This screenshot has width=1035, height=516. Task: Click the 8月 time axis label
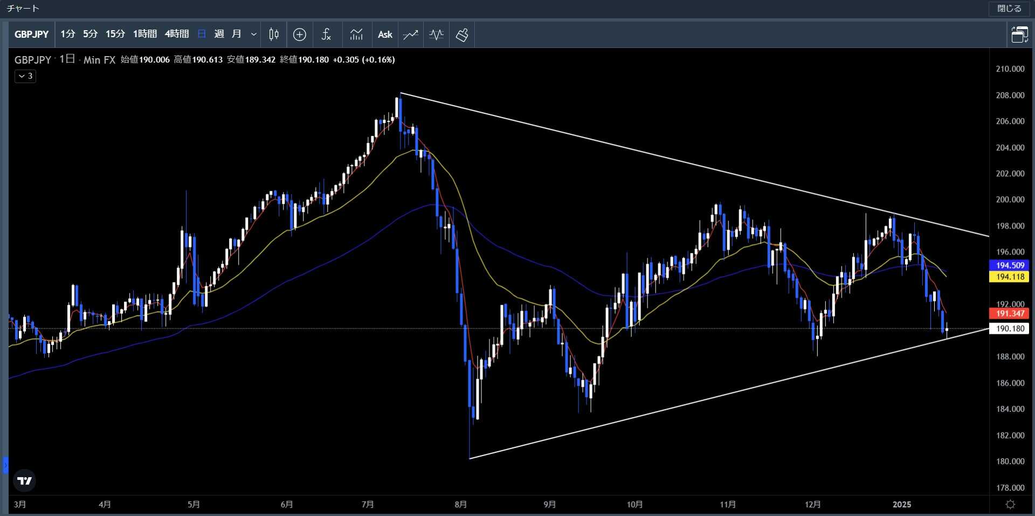[x=460, y=505]
